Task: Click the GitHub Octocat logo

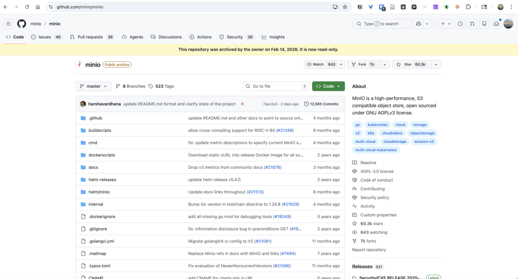Action: (22, 23)
